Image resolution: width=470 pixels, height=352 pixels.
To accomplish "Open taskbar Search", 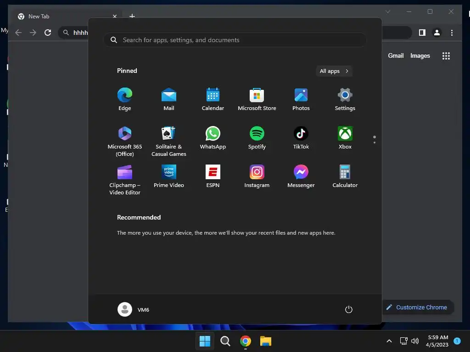I will [x=225, y=341].
